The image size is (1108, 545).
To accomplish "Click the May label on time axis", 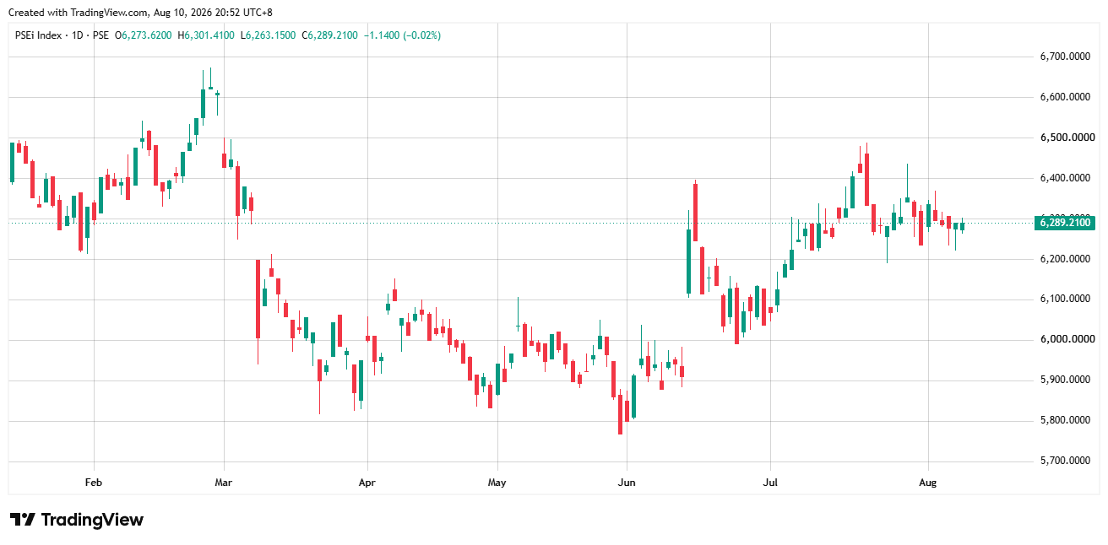I will 497,483.
